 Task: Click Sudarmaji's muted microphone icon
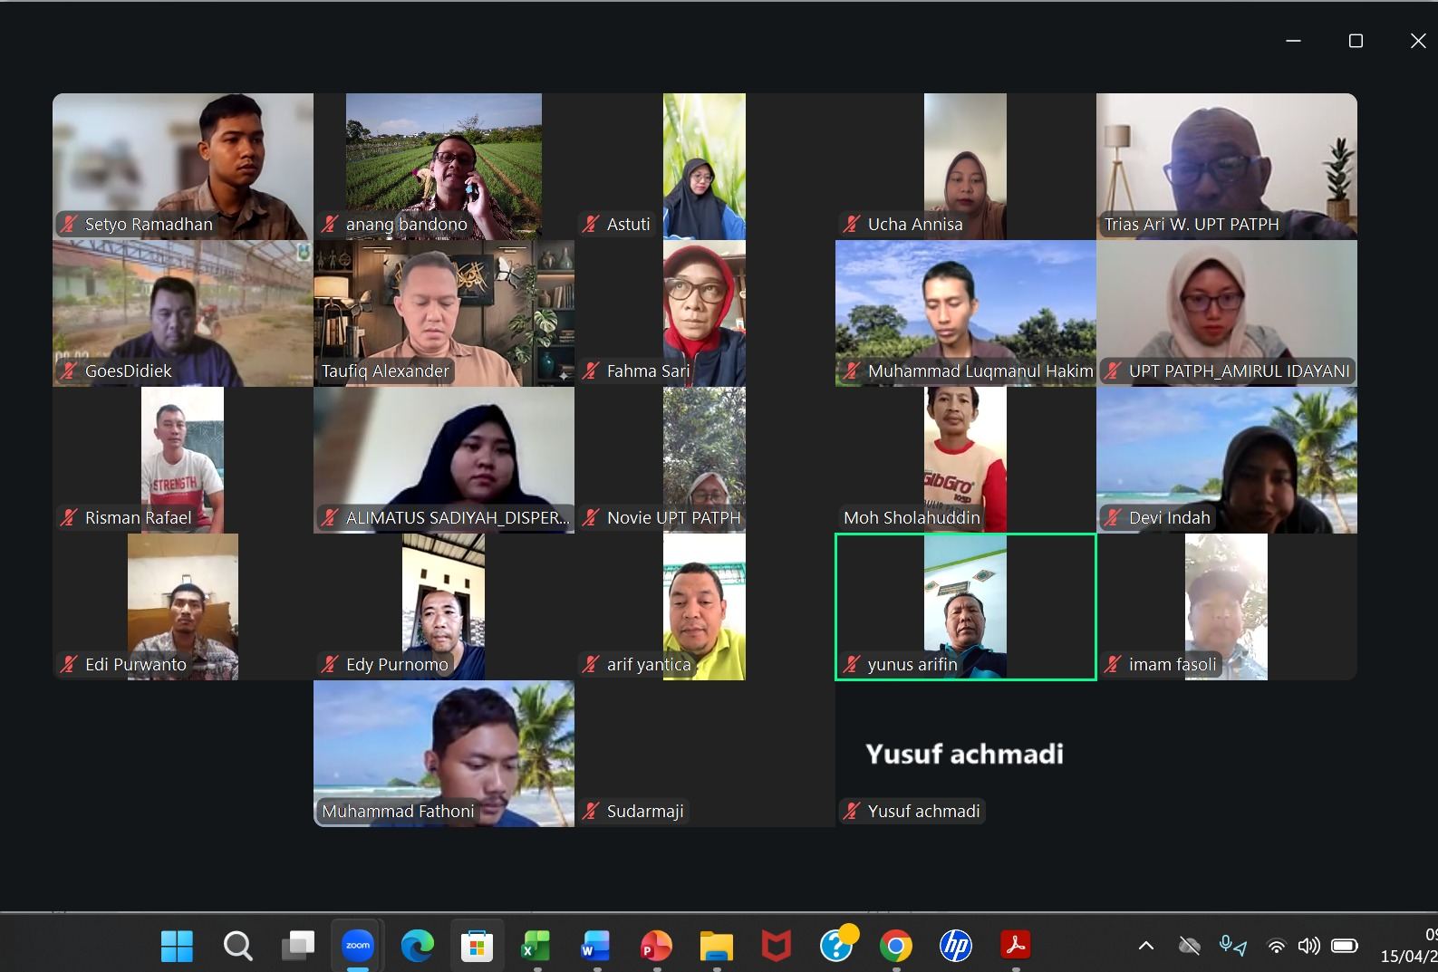591,811
